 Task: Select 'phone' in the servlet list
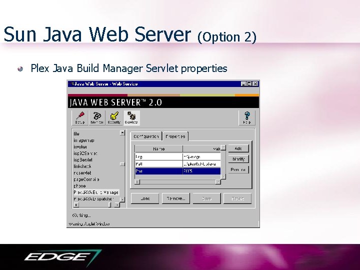click(79, 185)
